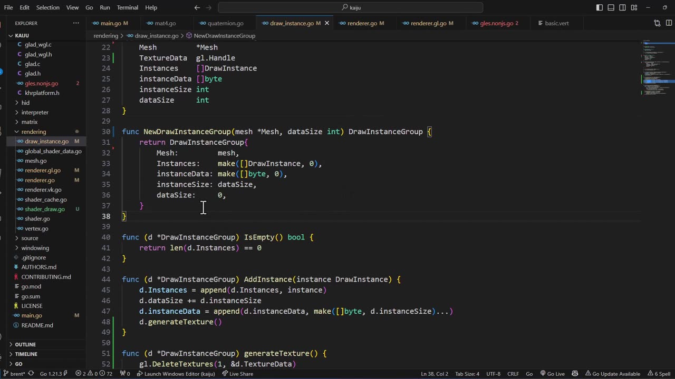
Task: Open Customize Layout icon in title bar
Action: pos(634,7)
